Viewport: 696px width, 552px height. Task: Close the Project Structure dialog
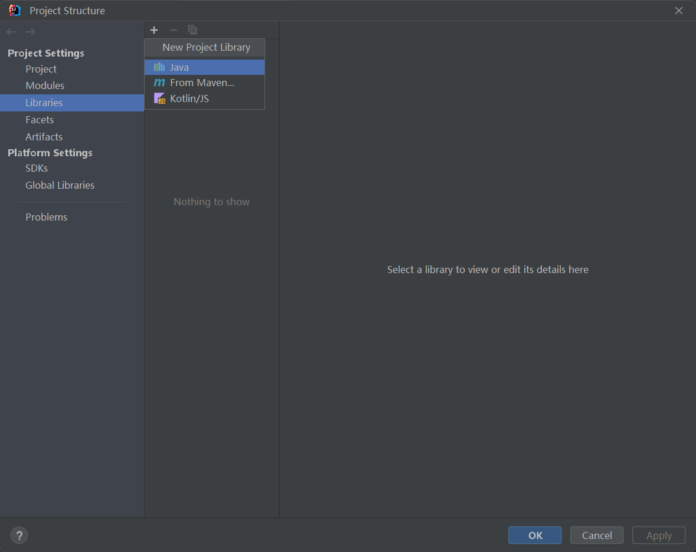(x=679, y=11)
